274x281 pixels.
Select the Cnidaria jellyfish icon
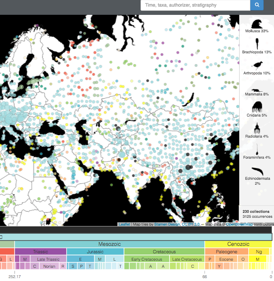257,107
